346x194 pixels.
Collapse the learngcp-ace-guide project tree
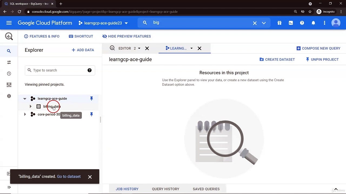coord(25,99)
